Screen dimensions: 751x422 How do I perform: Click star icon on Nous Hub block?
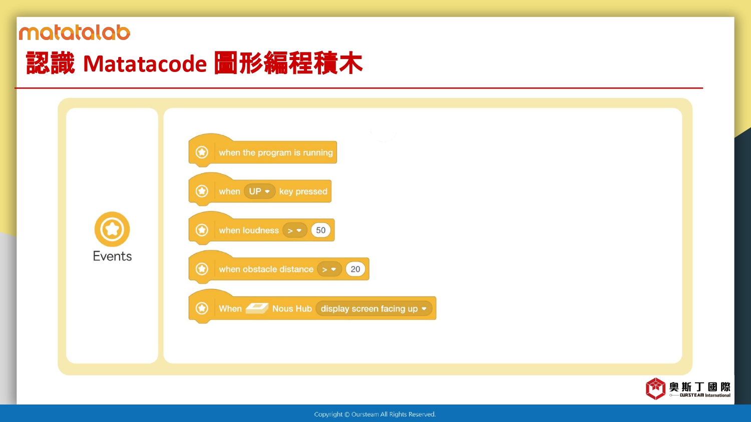tap(202, 308)
